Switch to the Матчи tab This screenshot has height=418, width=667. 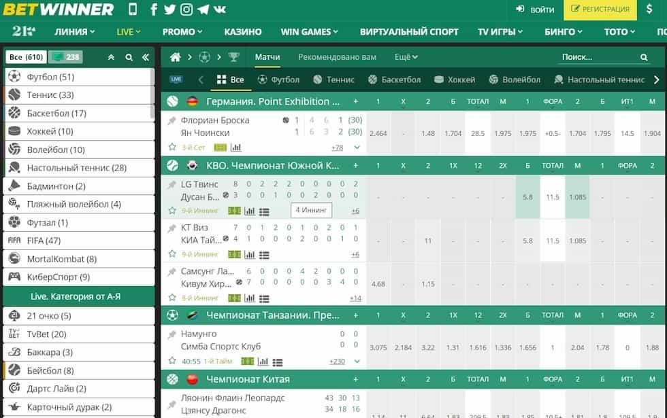[x=267, y=57]
